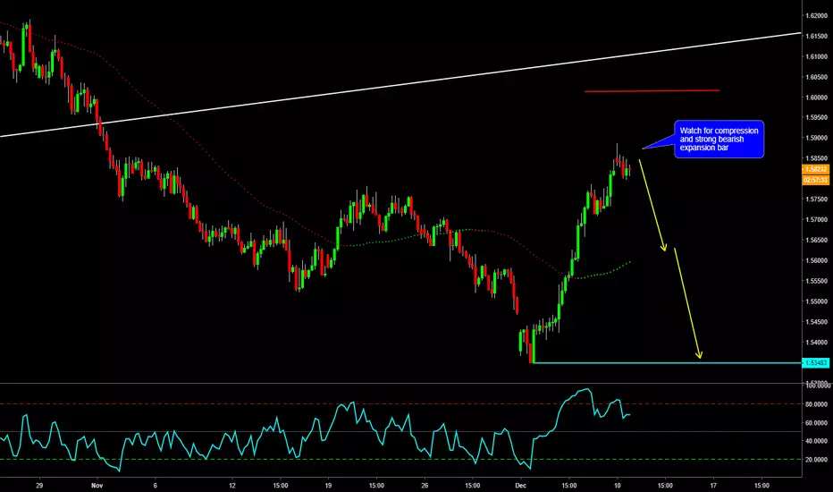Click the oscillator 60.0000 level label
This screenshot has height=492, width=833.
click(x=817, y=423)
